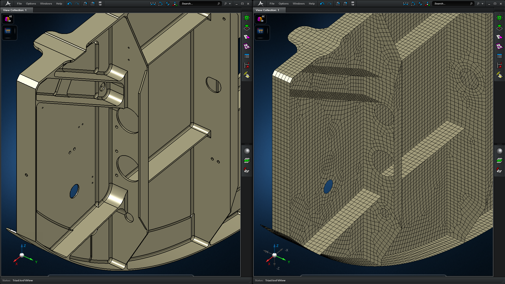Click the import model icon
Image resolution: width=505 pixels, height=284 pixels.
(x=85, y=3)
